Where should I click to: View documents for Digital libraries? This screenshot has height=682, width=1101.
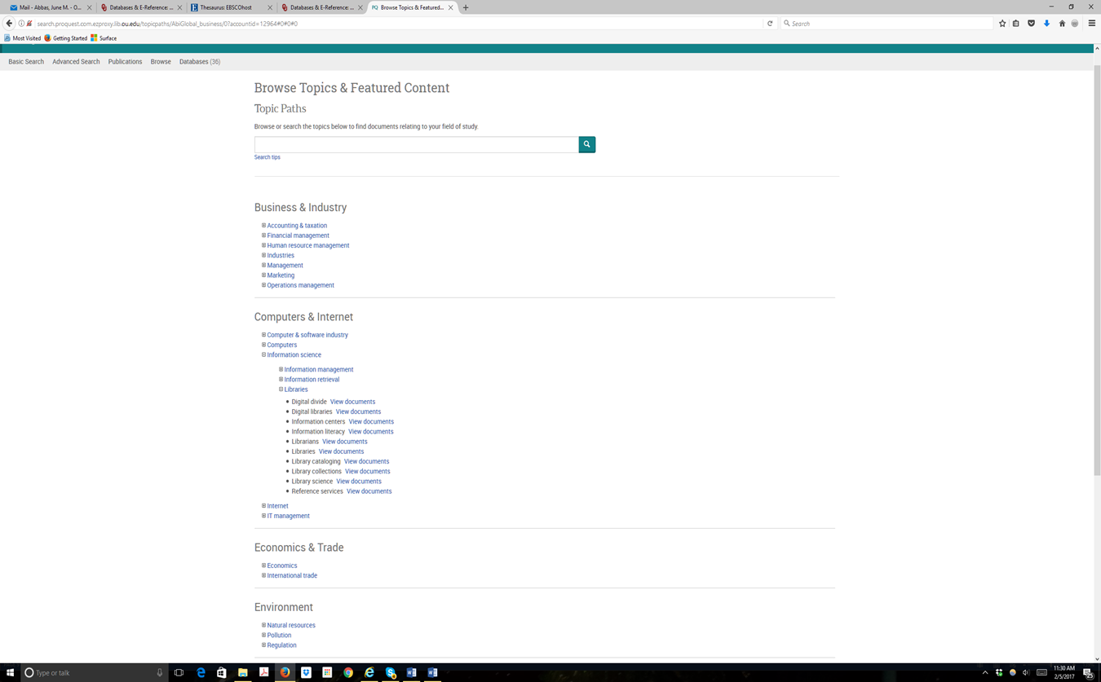(358, 411)
